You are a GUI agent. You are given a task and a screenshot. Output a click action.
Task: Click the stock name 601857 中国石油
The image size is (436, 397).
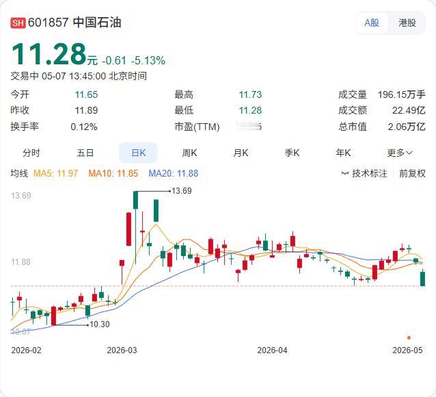74,23
